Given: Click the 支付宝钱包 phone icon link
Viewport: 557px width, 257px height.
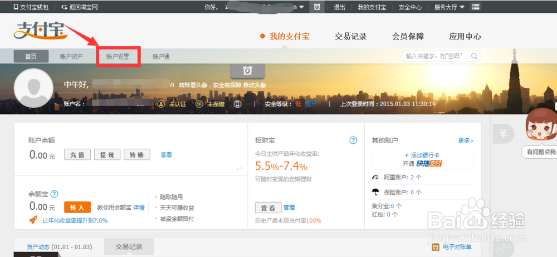Looking at the screenshot, I should coord(31,7).
